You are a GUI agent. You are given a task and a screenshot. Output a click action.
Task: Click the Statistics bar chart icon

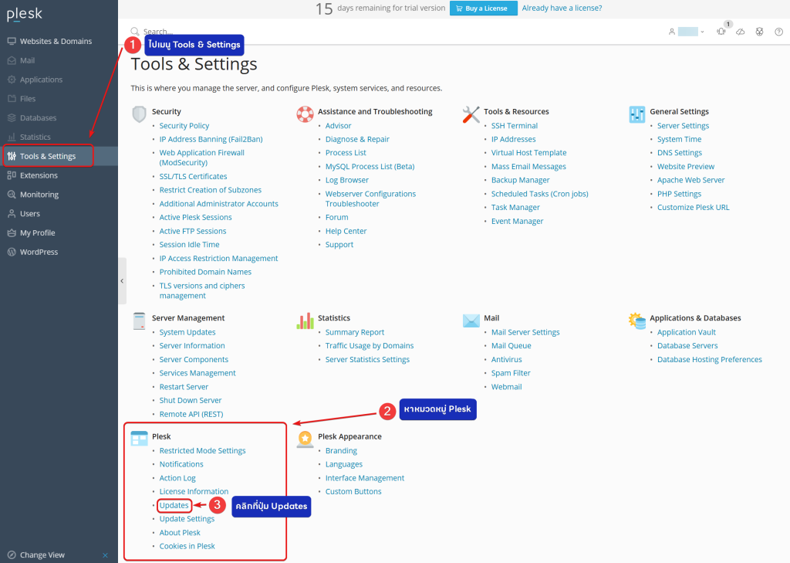(305, 321)
